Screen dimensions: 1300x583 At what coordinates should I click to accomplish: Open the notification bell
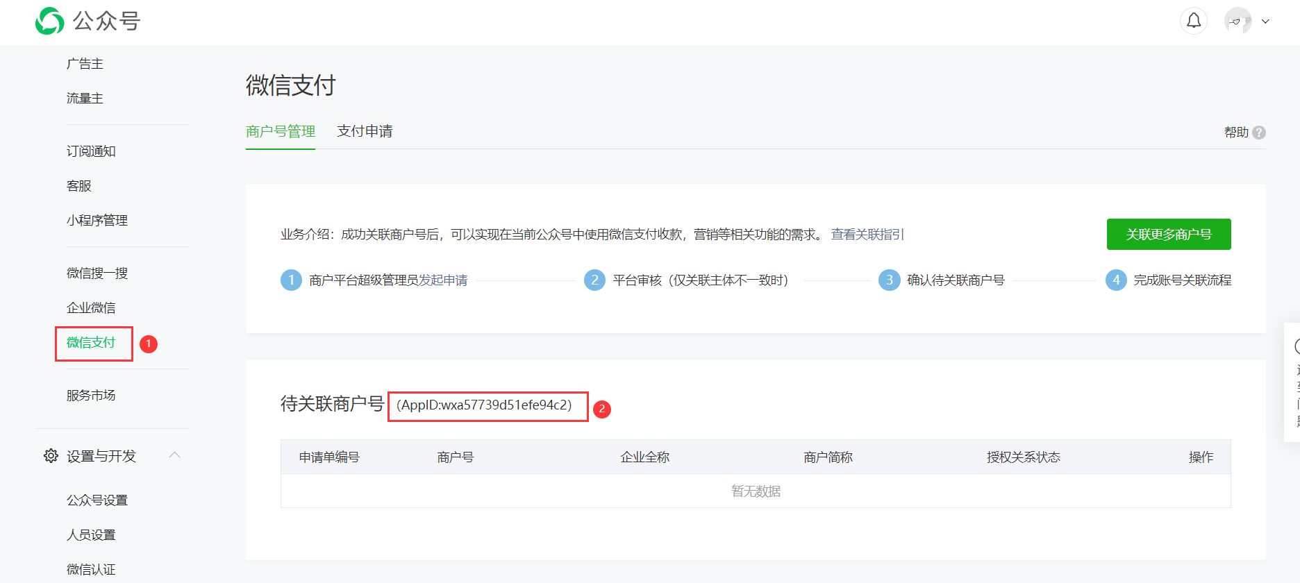click(x=1194, y=21)
